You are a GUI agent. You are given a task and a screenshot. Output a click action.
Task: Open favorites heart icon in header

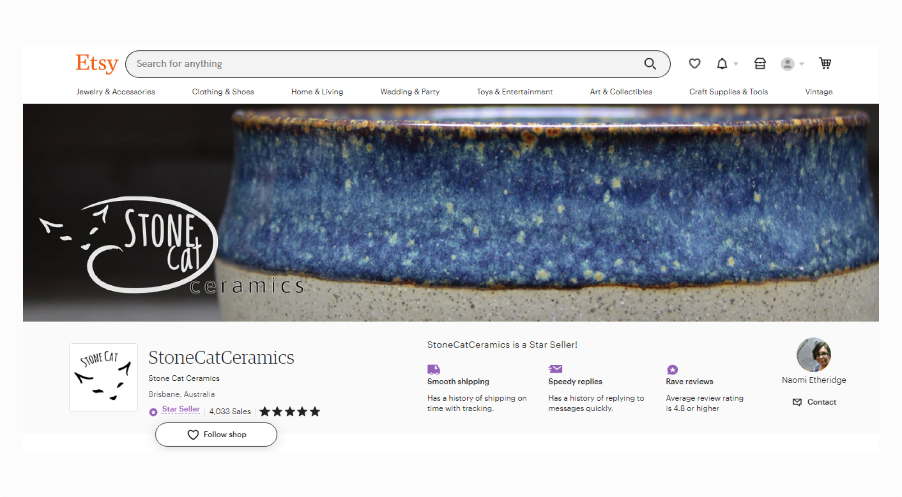[x=695, y=64]
